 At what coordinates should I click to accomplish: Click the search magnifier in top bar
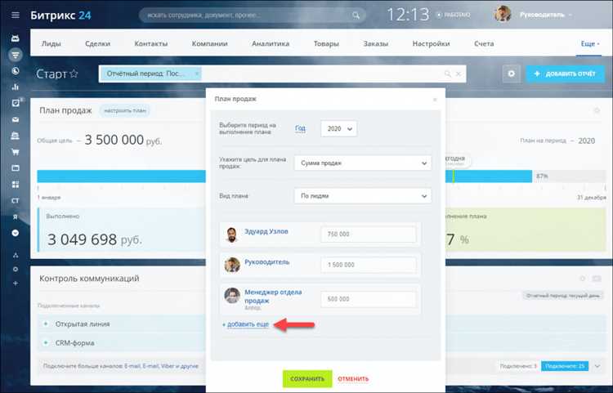[356, 16]
